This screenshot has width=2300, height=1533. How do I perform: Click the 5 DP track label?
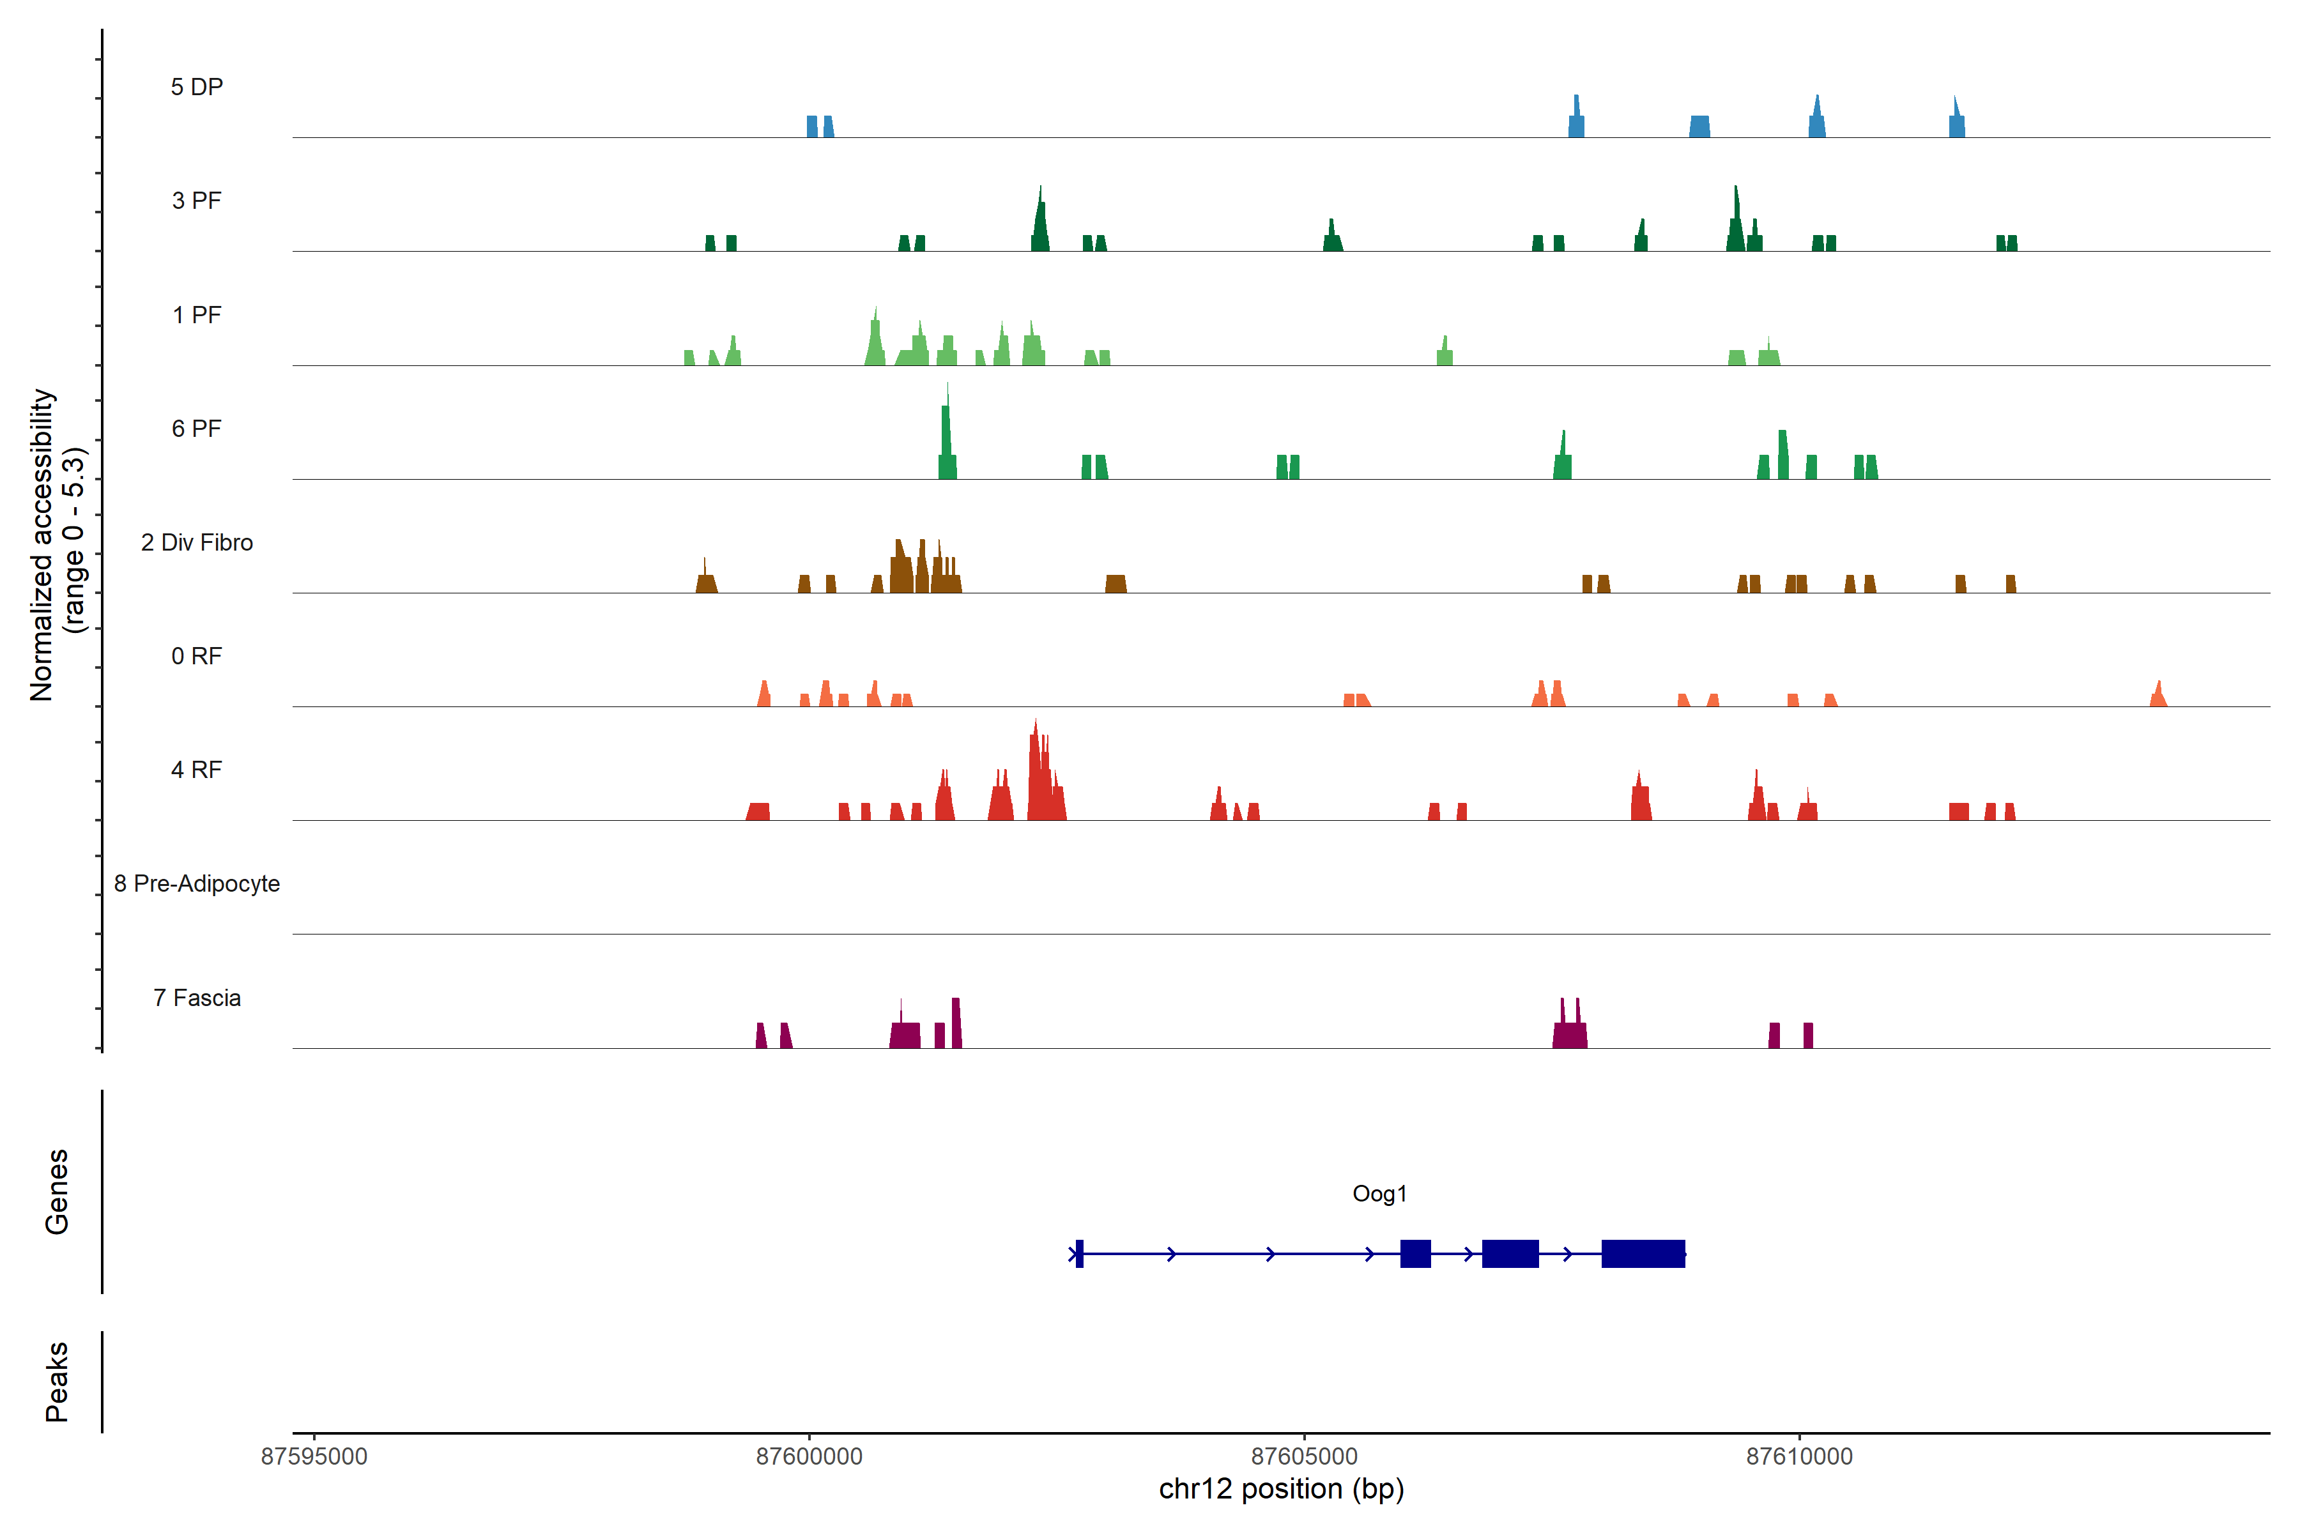point(197,87)
